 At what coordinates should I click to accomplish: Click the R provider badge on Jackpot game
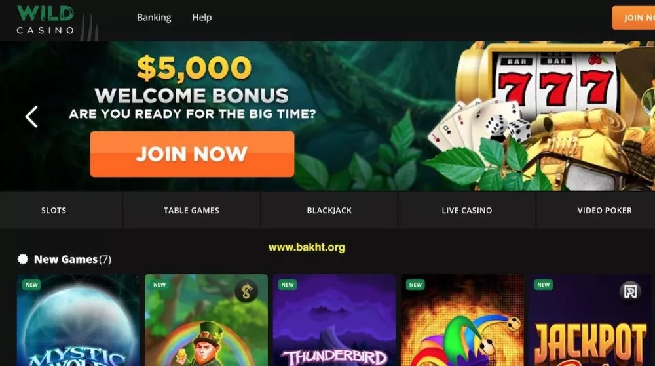[630, 291]
